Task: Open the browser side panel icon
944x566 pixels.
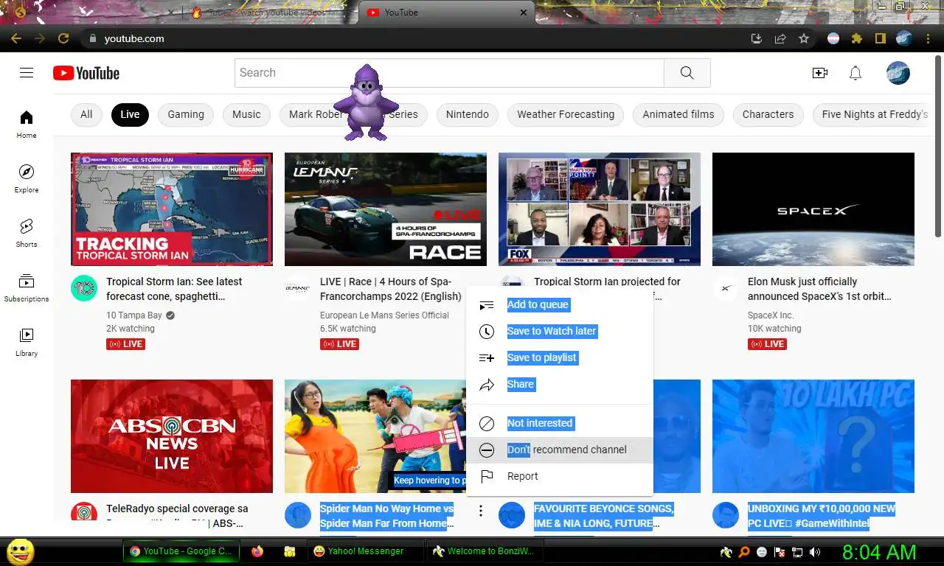Action: (x=880, y=38)
